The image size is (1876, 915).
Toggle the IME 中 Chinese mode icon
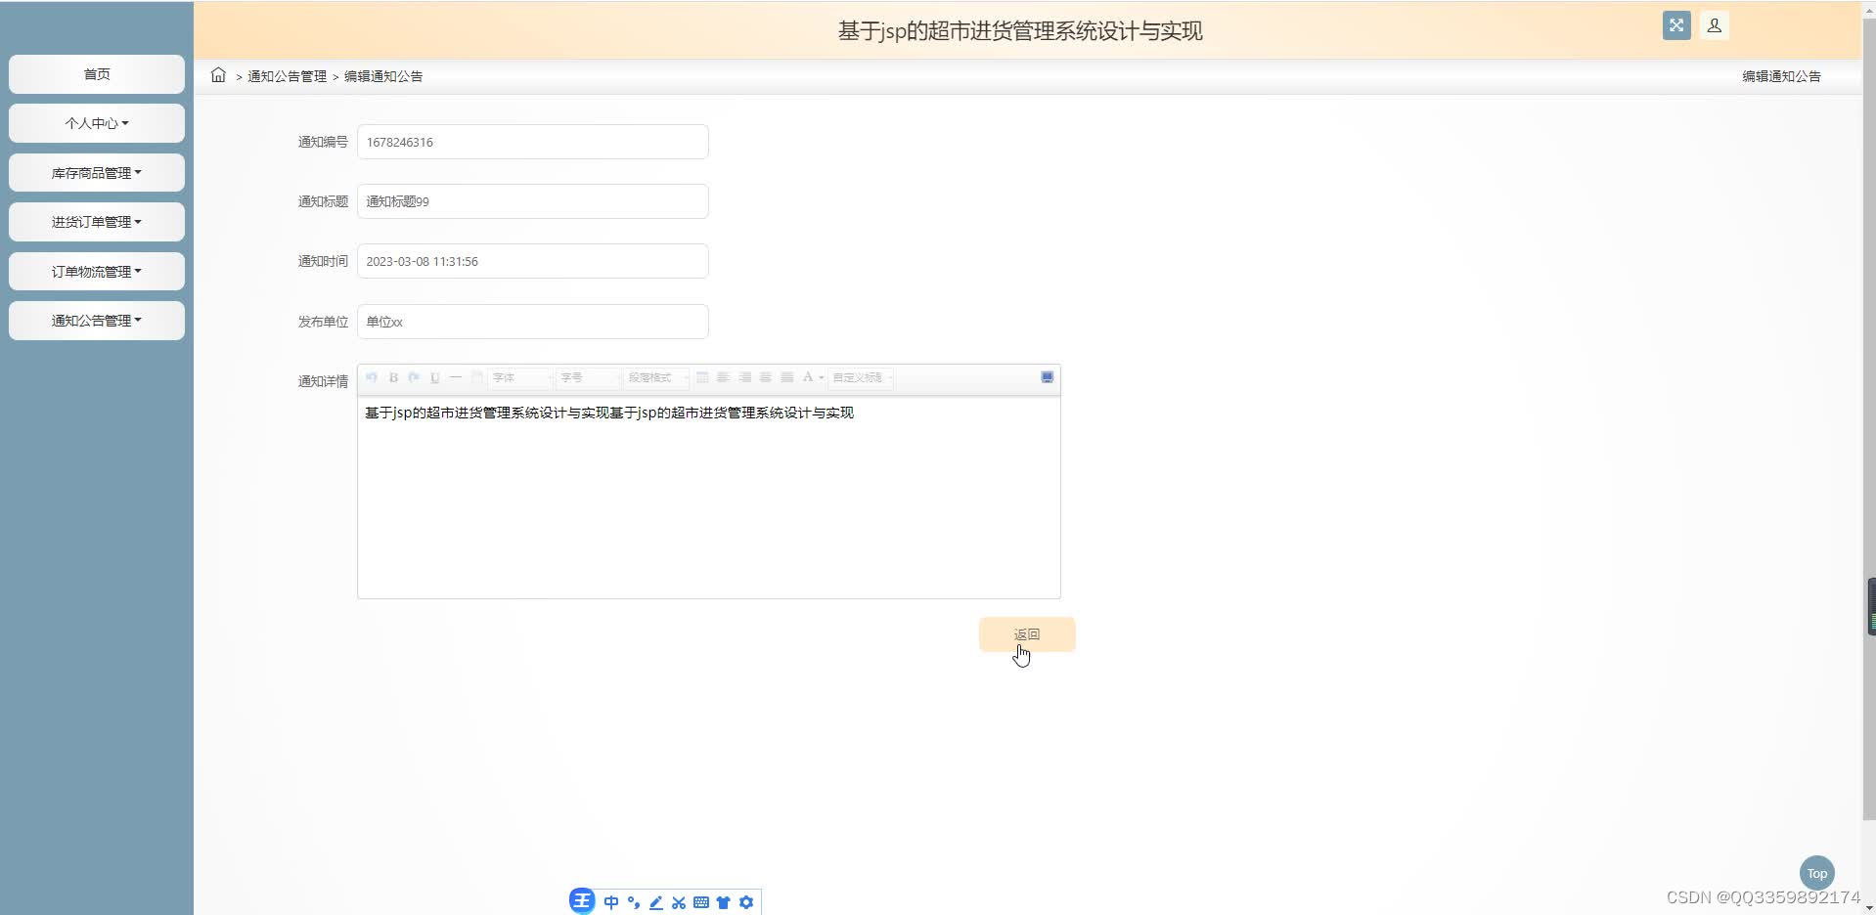tap(611, 902)
